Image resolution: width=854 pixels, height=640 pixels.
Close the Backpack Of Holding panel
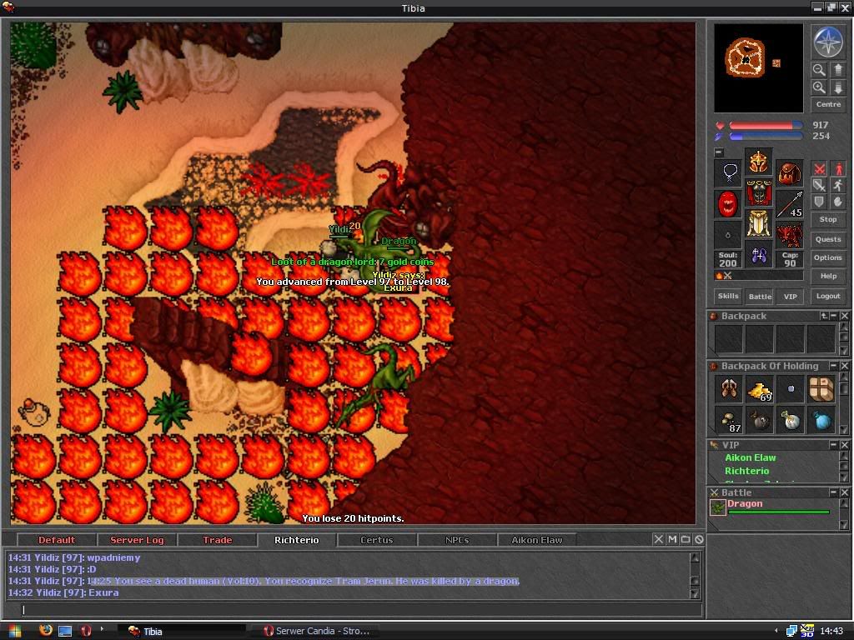click(x=844, y=366)
